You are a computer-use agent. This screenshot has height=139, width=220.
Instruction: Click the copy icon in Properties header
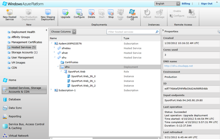219,31
